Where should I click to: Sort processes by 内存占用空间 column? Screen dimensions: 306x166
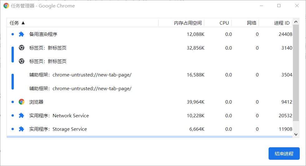point(187,23)
